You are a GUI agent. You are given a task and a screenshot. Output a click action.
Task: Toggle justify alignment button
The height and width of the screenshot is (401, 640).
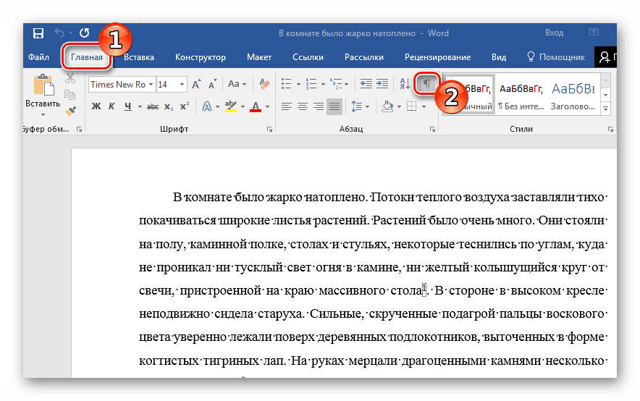[x=334, y=106]
